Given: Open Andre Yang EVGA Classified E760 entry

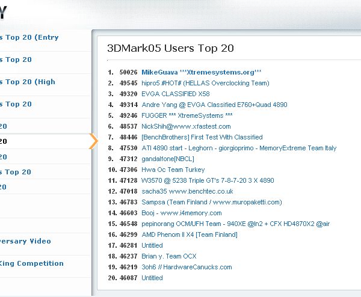Looking at the screenshot, I should 214,105.
